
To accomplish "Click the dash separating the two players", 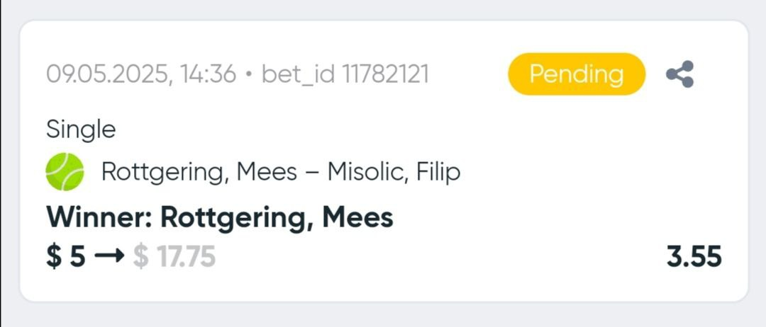I will [311, 173].
